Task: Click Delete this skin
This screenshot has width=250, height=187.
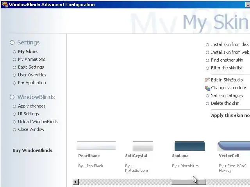Action: [225, 103]
